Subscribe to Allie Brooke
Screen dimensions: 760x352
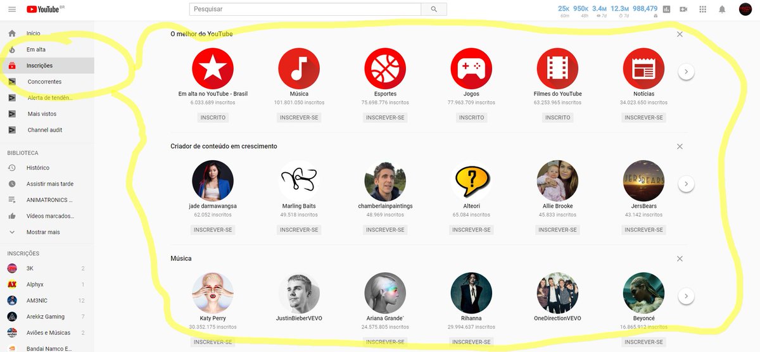coord(557,230)
